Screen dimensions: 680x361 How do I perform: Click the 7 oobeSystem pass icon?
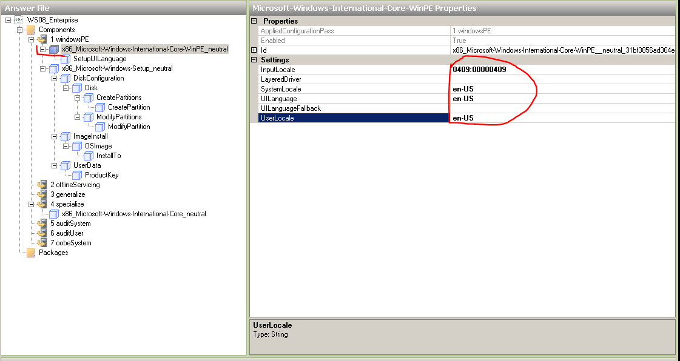(x=42, y=243)
